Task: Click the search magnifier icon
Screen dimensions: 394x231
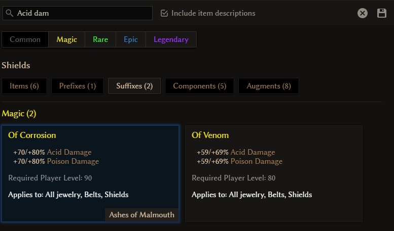Action: click(9, 13)
